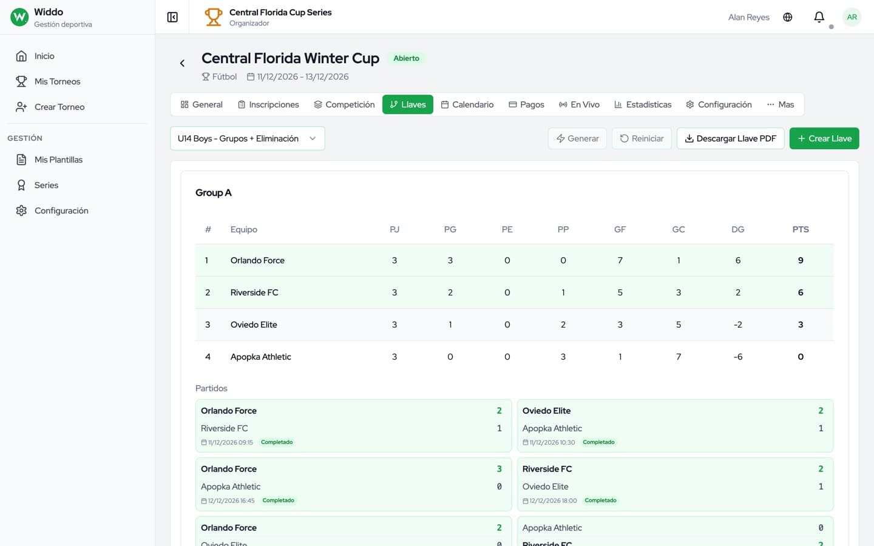Click the Widdo logo icon
Image resolution: width=874 pixels, height=546 pixels.
click(x=20, y=17)
